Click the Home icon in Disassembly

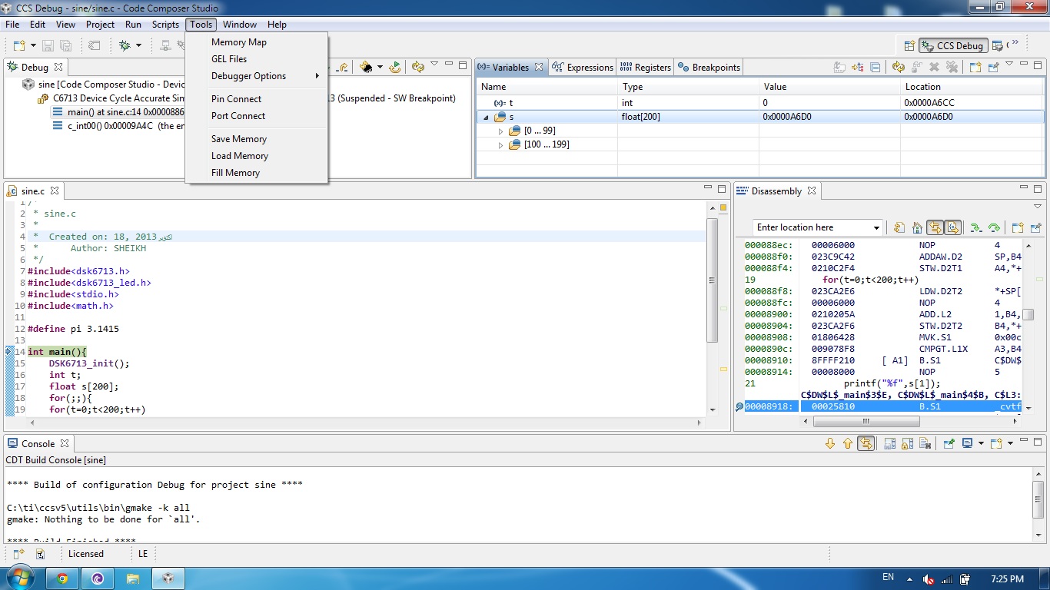pyautogui.click(x=917, y=227)
